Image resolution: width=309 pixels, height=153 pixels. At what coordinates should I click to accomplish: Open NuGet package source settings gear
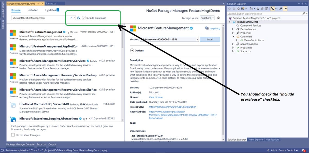click(x=218, y=18)
